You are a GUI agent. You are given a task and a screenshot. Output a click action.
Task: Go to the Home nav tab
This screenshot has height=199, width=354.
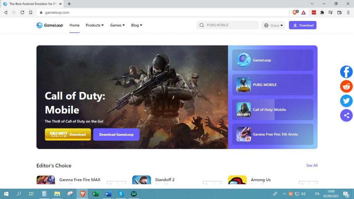(x=74, y=25)
